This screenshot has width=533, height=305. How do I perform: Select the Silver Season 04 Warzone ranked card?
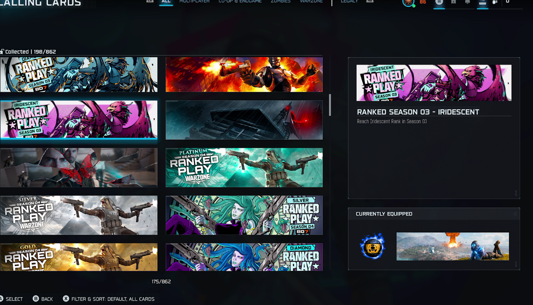pos(79,215)
